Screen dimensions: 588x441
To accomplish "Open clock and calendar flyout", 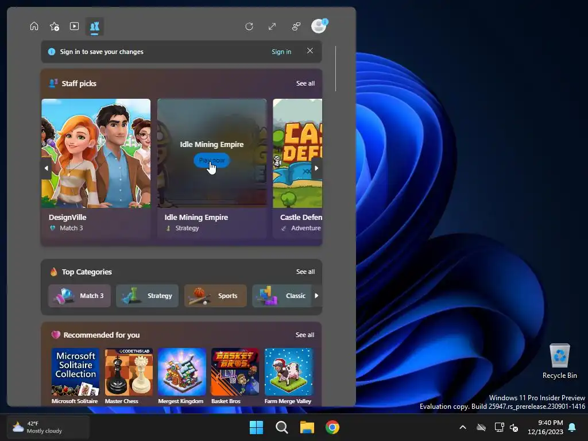I will pyautogui.click(x=546, y=427).
